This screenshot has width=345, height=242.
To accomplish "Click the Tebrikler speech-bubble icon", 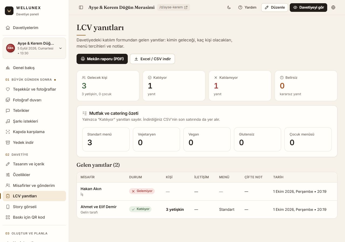I will click(x=8, y=111).
